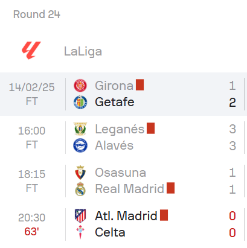Viewport: 247px width, 248px height.
Task: Click the red card beside Atl. Madrid
Action: tap(164, 215)
